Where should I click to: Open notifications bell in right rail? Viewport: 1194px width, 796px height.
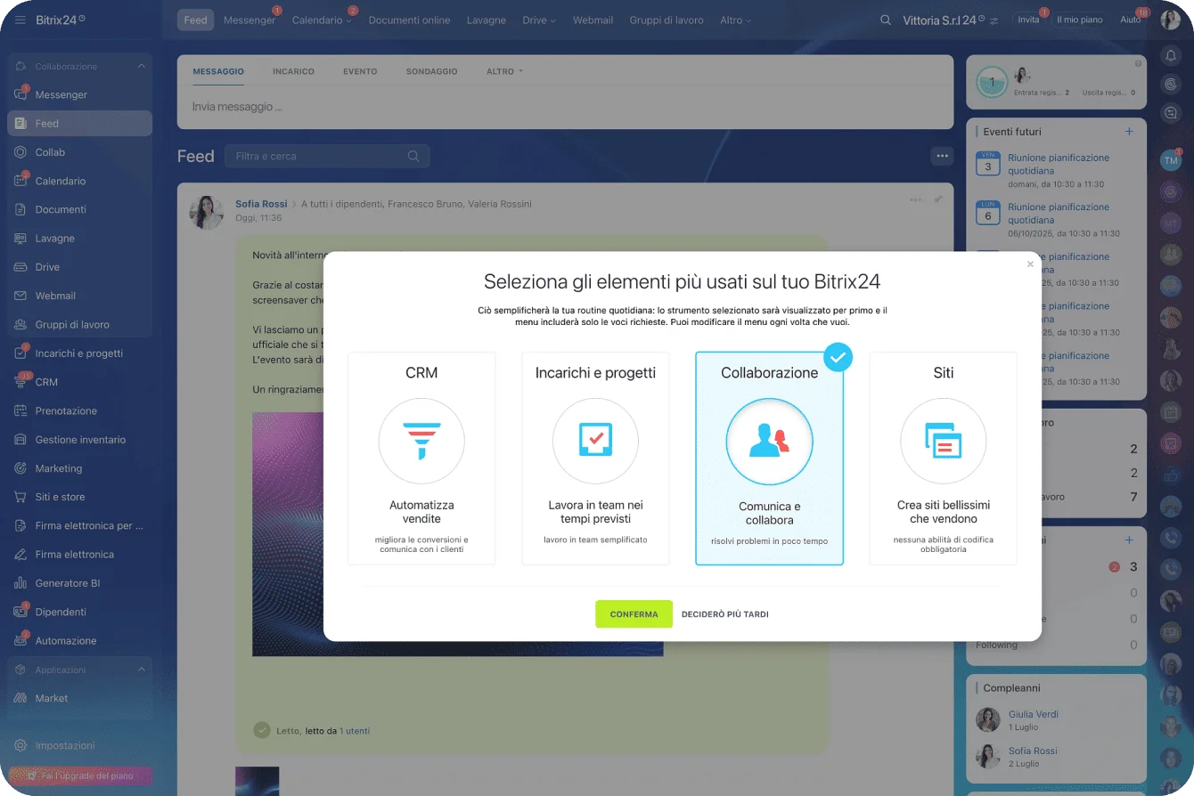pos(1171,55)
